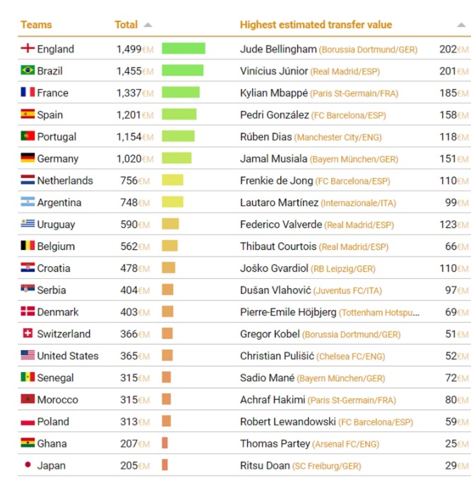The height and width of the screenshot is (487, 471).
Task: Sort by Total column arrow
Action: (x=148, y=25)
